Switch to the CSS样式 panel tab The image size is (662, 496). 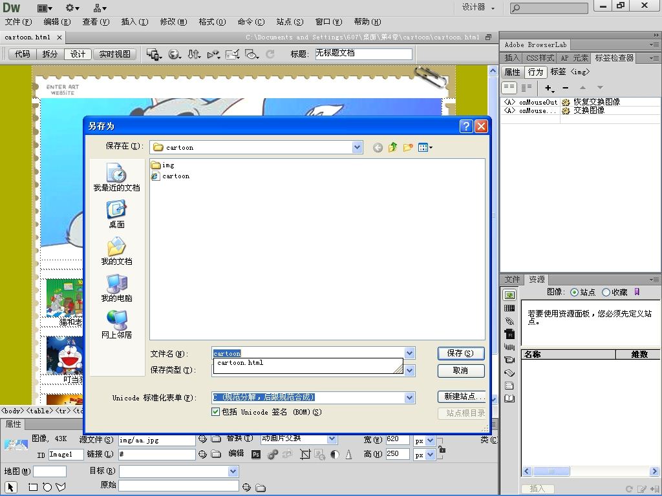pyautogui.click(x=540, y=58)
